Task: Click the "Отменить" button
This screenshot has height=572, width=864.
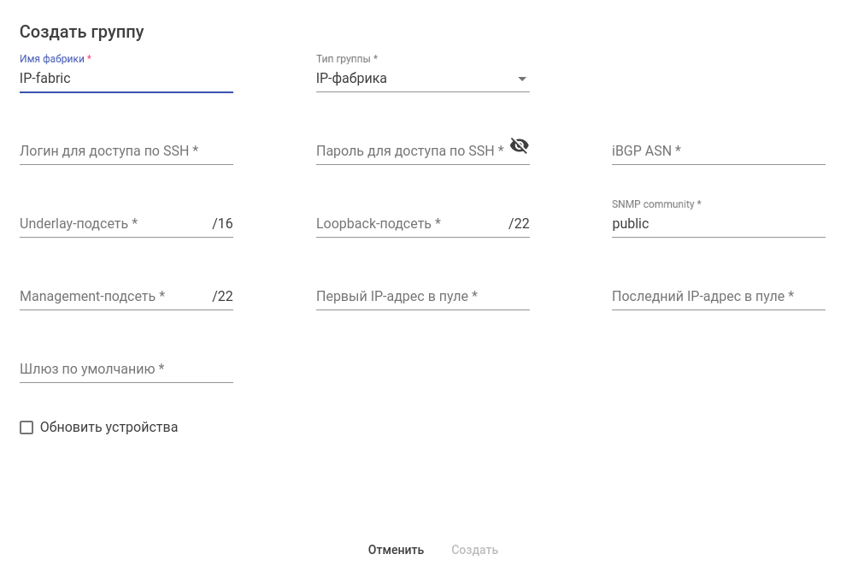Action: [396, 550]
